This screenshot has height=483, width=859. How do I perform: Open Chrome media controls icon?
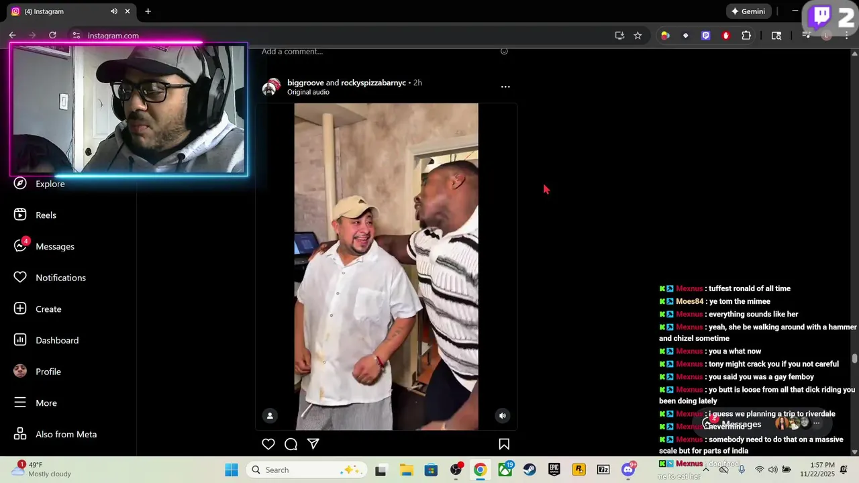(x=807, y=36)
